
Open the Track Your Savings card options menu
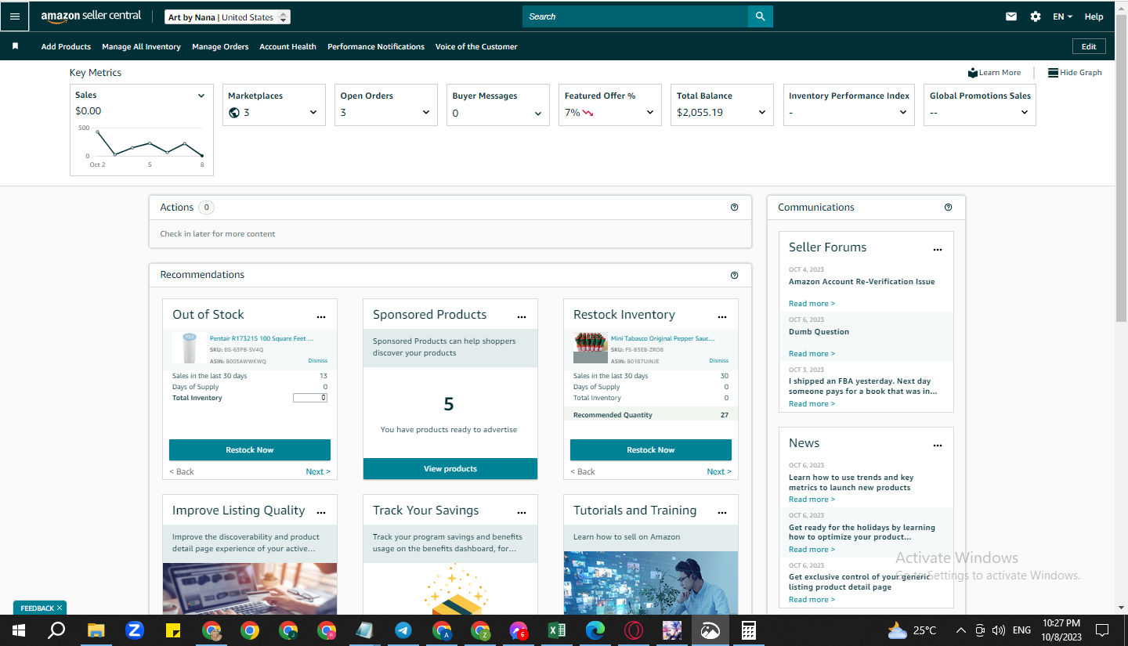coord(522,513)
